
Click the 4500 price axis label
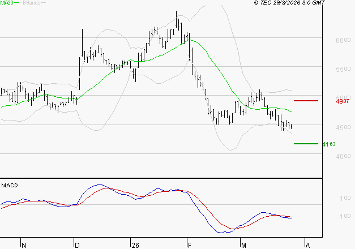coord(343,127)
